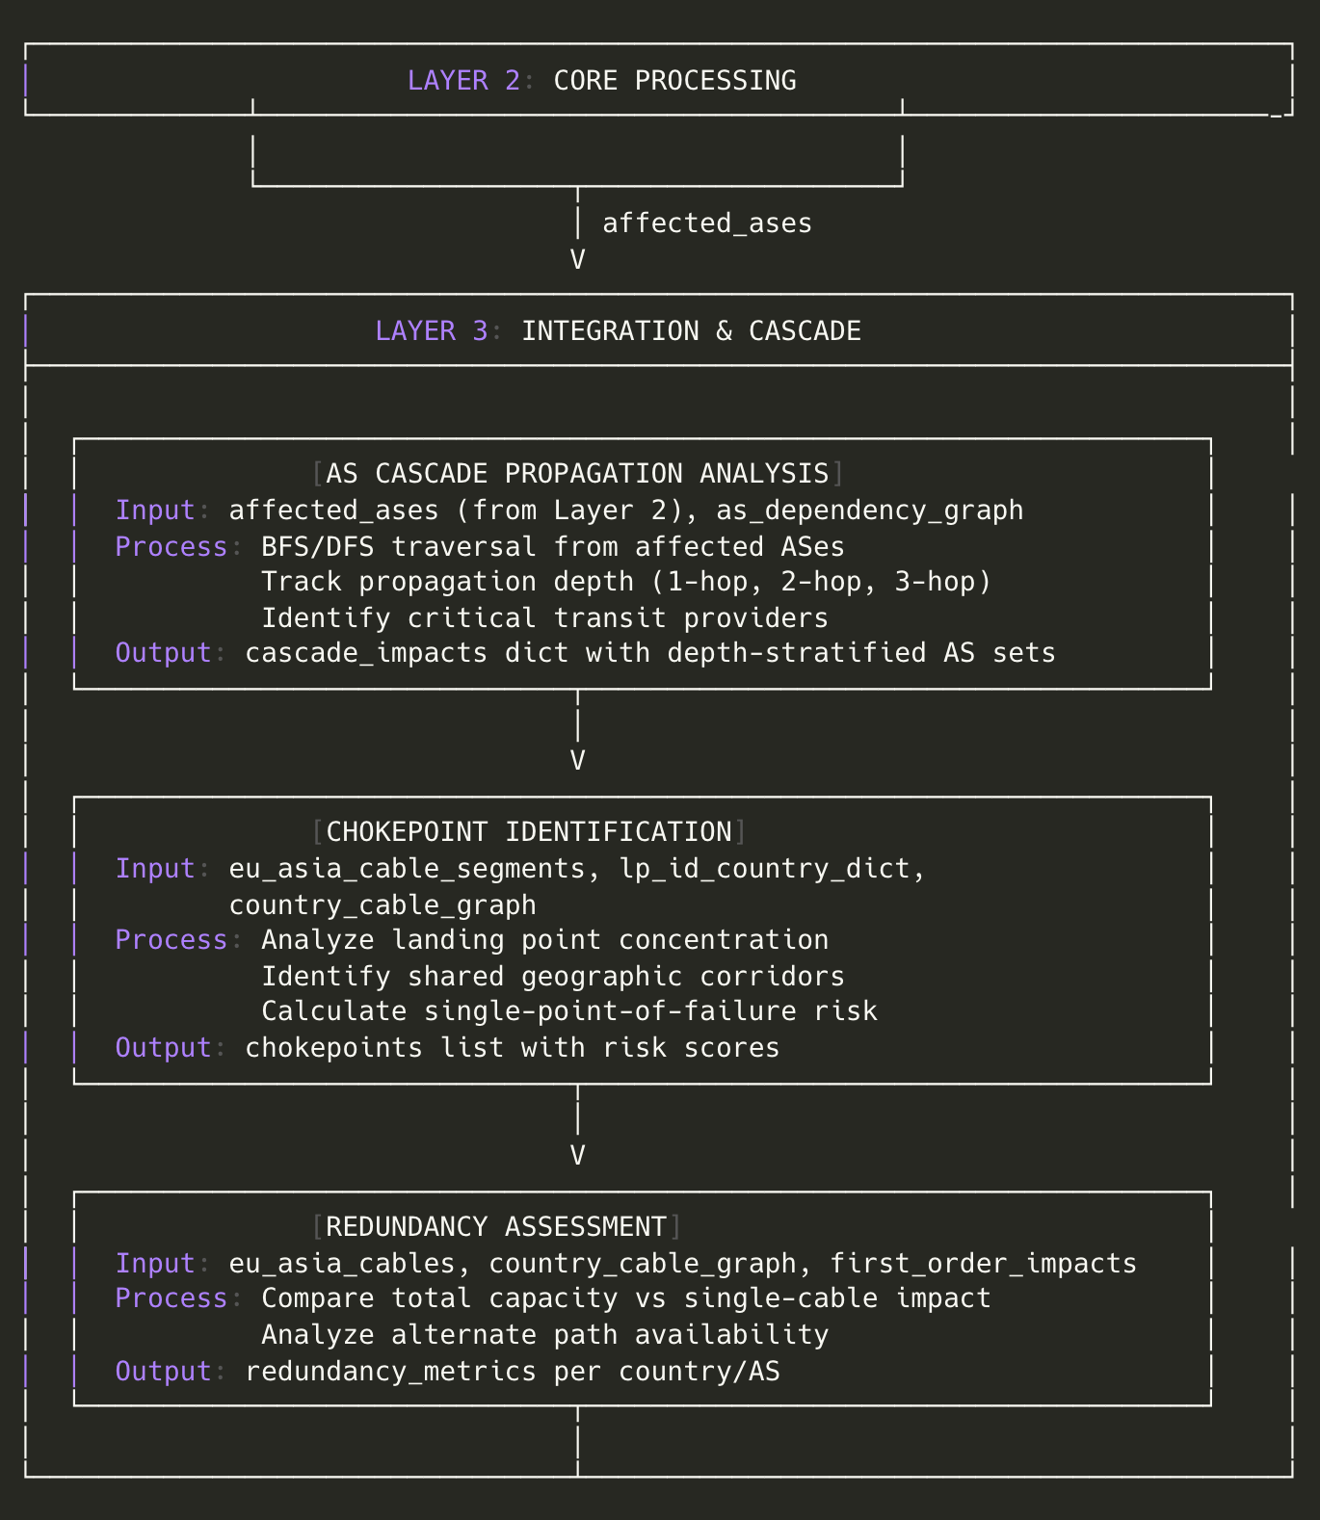Click country_cable_graph in the chokepoint inputs
This screenshot has height=1520, width=1320.
tap(383, 905)
